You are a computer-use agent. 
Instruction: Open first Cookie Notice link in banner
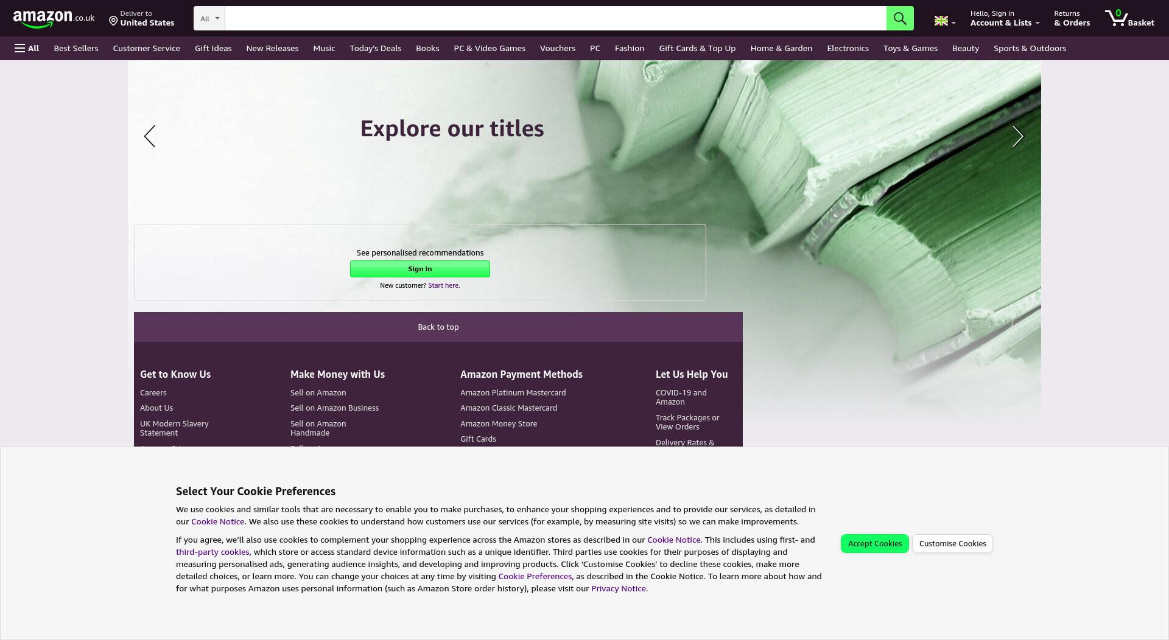[217, 521]
